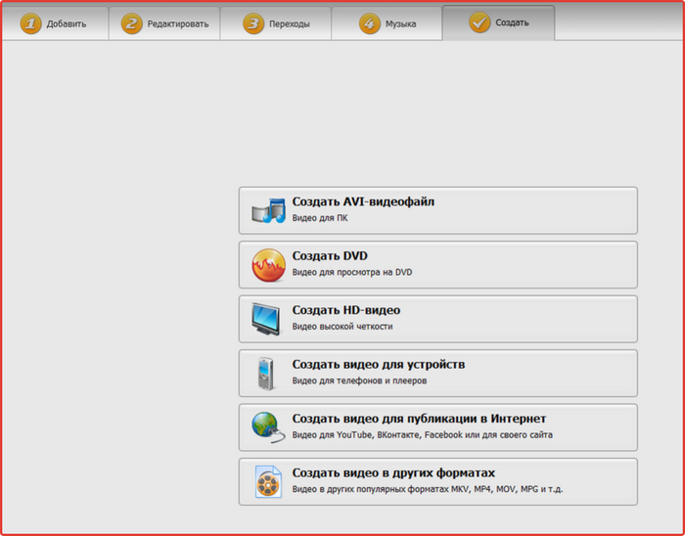This screenshot has height=536, width=685.
Task: Select the Музыка tab
Action: [x=388, y=23]
